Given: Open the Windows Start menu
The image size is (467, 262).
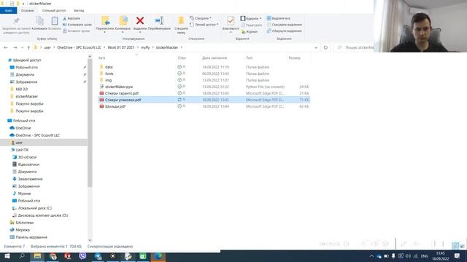Looking at the screenshot, I should [7, 256].
